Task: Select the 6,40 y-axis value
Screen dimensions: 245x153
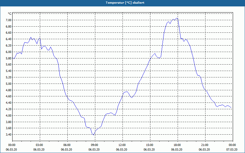Action: [x=9, y=39]
